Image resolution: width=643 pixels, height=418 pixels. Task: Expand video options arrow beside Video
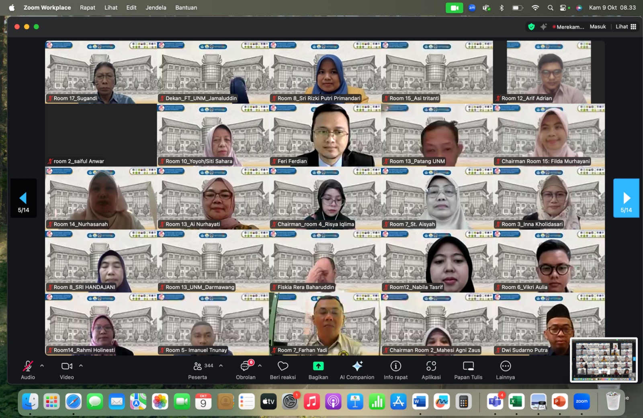[81, 366]
